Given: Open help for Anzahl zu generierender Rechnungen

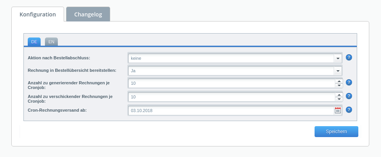Looking at the screenshot, I should point(349,82).
